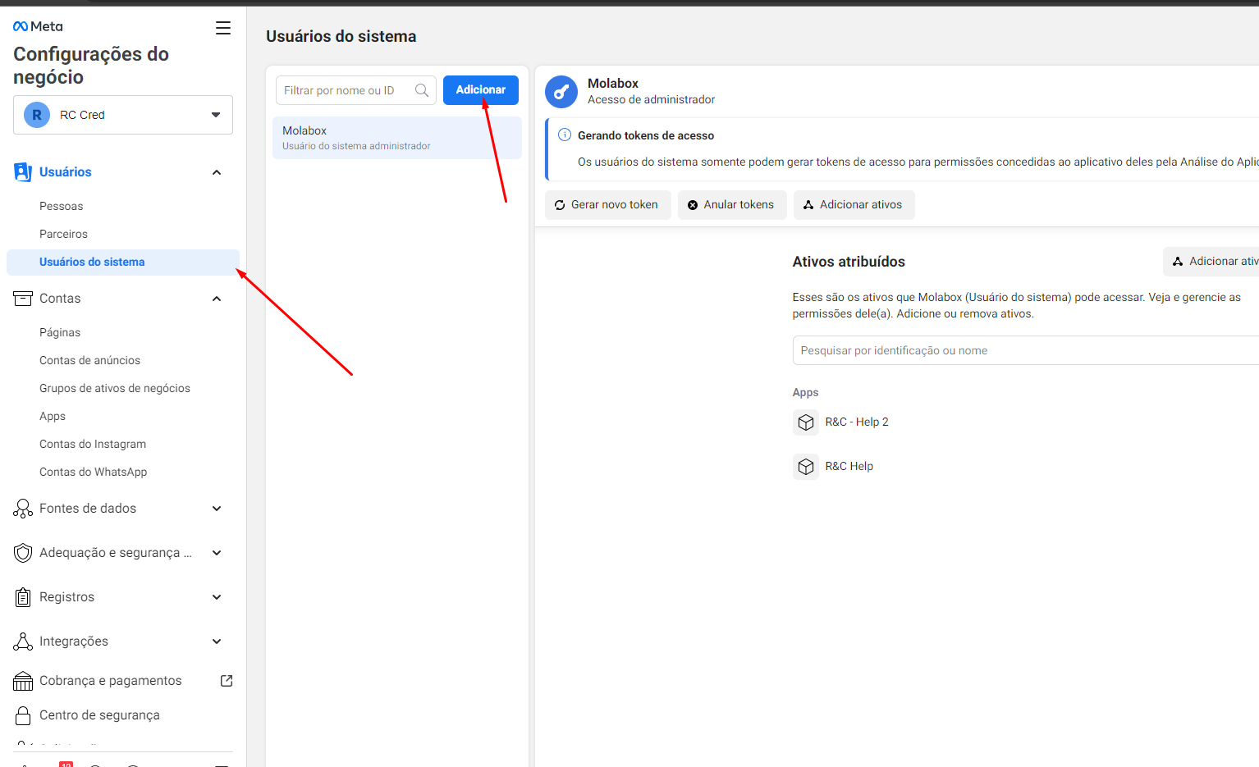Click the Meta logo
The width and height of the screenshot is (1259, 767).
click(38, 26)
